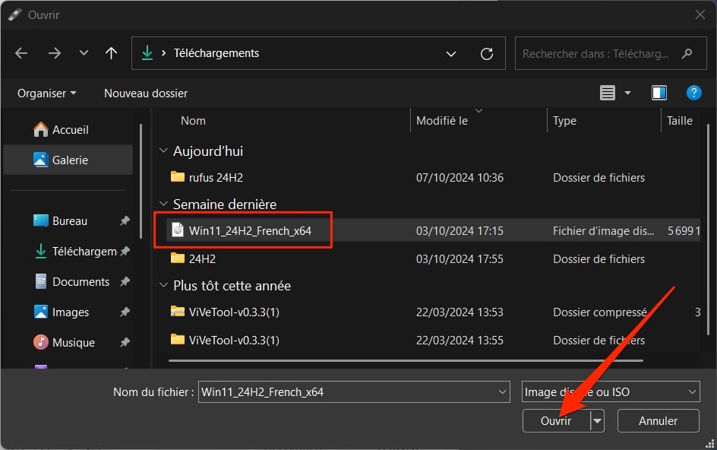Click the Forward navigation arrow
The image size is (717, 450).
54,53
